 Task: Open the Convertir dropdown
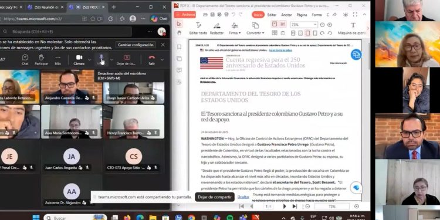click(255, 28)
